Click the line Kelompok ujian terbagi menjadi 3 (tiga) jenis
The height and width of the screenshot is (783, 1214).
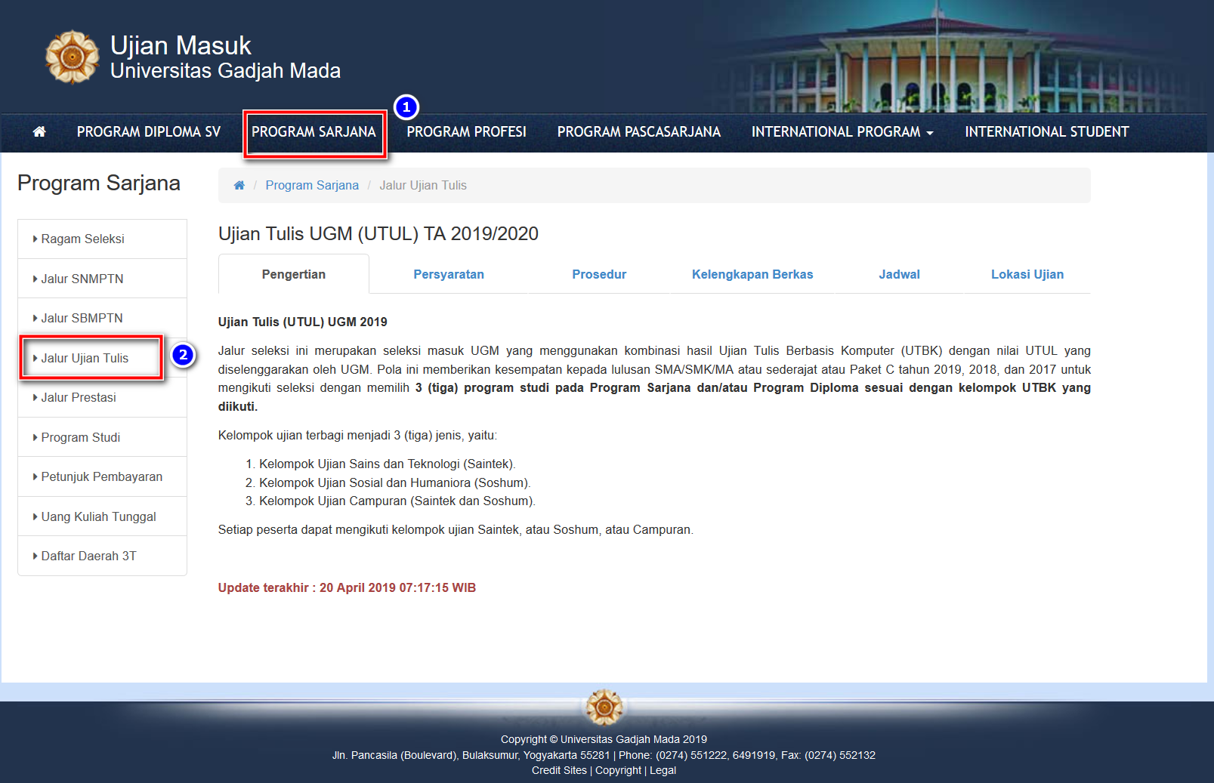coord(358,436)
